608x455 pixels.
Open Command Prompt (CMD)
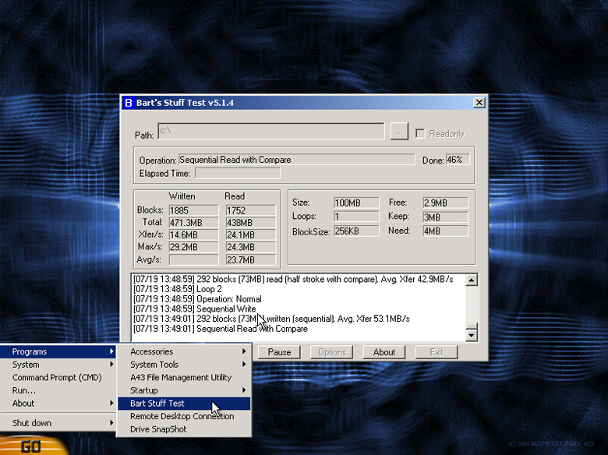point(57,377)
